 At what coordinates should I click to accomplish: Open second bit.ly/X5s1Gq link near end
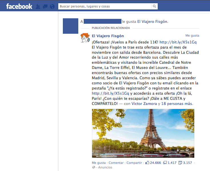110,94
